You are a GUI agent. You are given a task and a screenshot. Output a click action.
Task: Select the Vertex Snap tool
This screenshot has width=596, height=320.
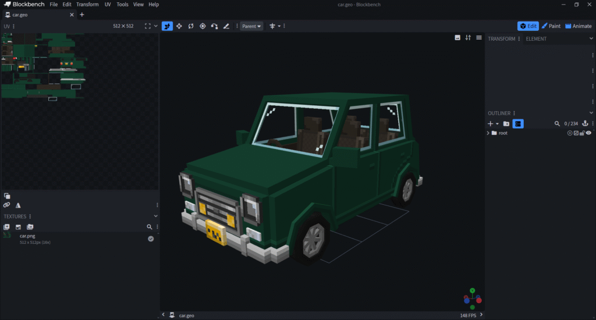[214, 26]
